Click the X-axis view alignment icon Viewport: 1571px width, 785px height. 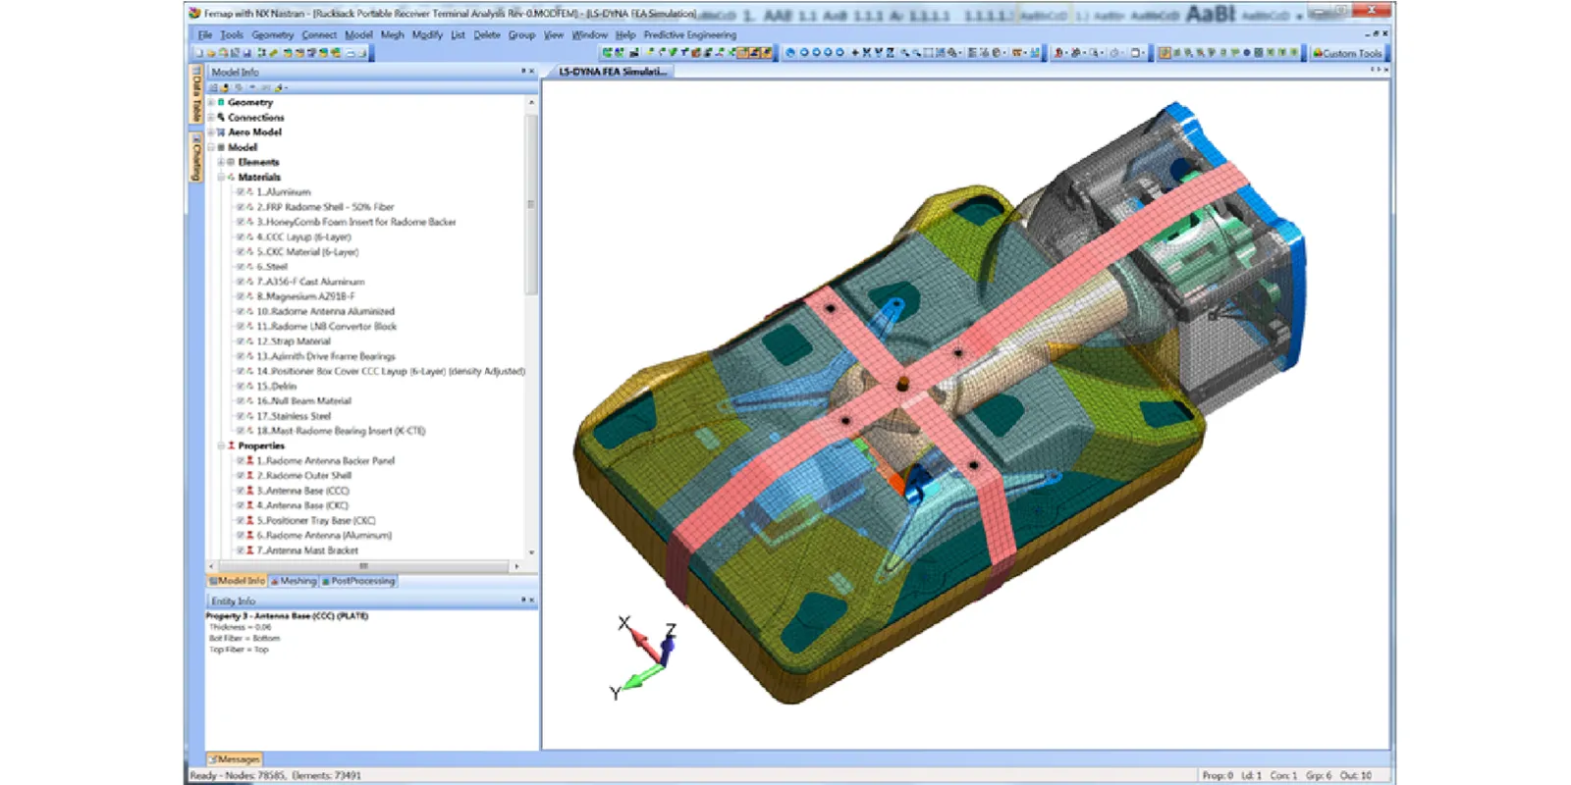tap(866, 53)
